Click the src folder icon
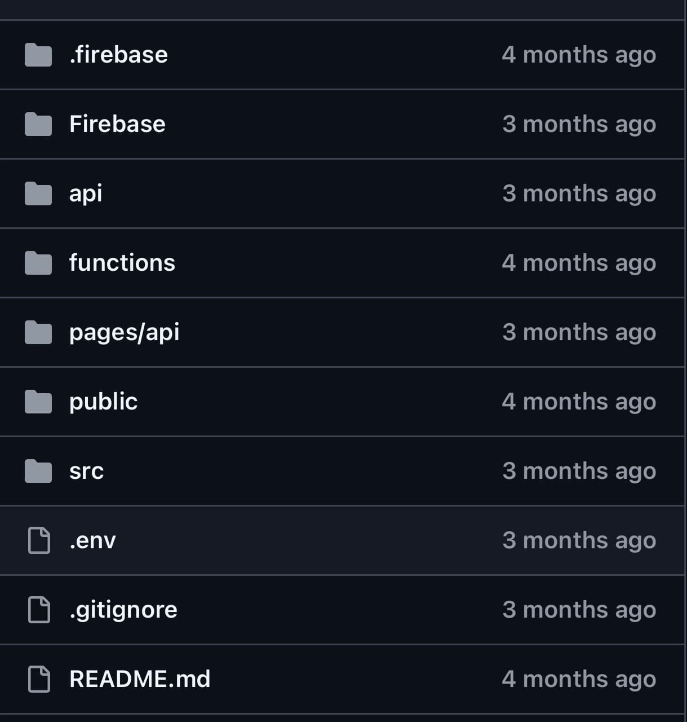This screenshot has width=687, height=722. (x=38, y=471)
